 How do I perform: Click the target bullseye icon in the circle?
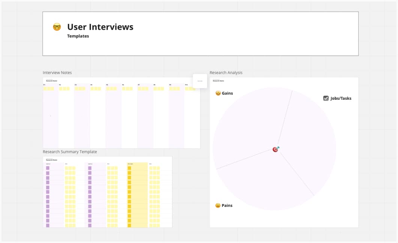pyautogui.click(x=275, y=149)
